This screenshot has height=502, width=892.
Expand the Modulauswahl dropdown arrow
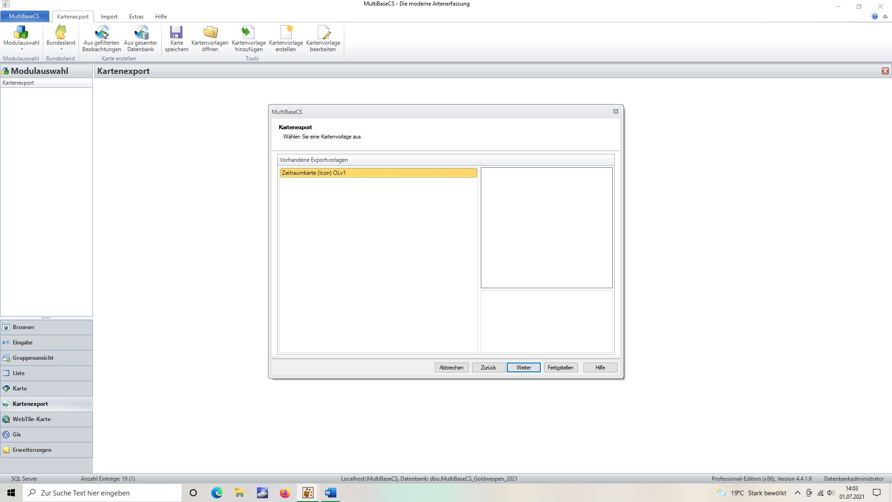coord(21,49)
